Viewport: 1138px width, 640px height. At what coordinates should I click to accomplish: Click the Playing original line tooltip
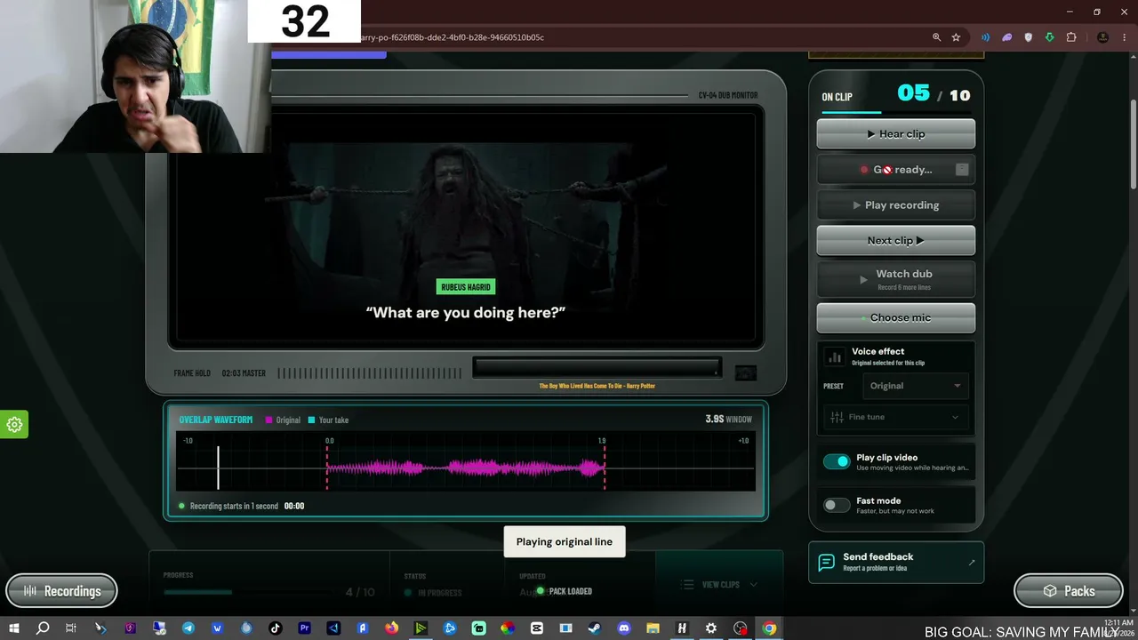(565, 541)
